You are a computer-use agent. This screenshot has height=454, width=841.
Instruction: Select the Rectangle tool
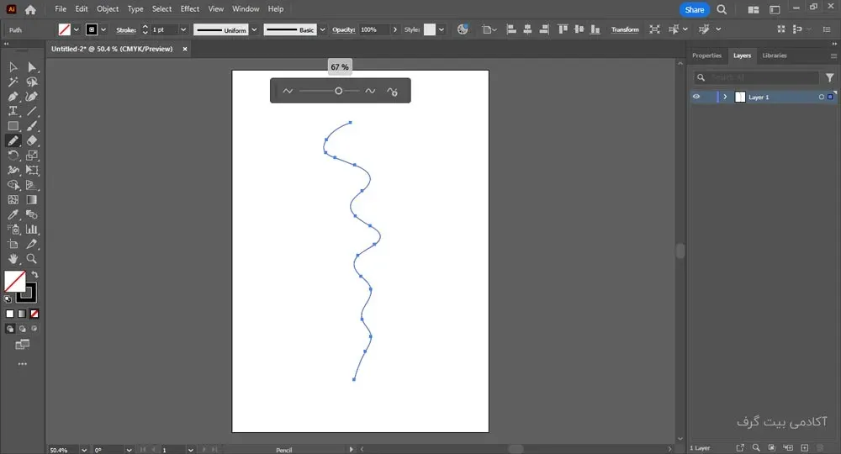click(13, 126)
